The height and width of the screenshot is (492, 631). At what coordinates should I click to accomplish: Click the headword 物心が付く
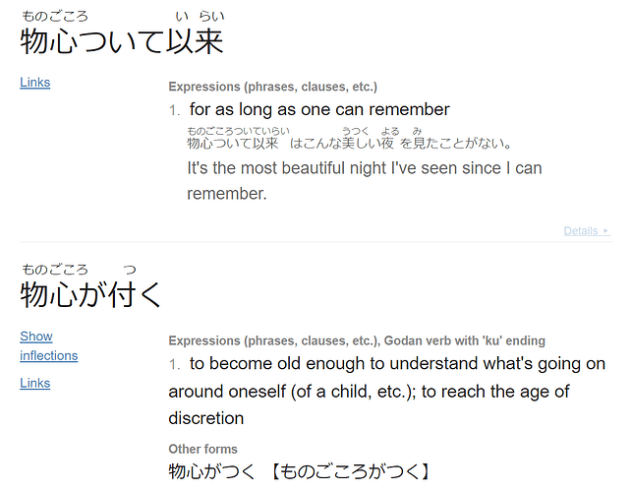pyautogui.click(x=90, y=295)
